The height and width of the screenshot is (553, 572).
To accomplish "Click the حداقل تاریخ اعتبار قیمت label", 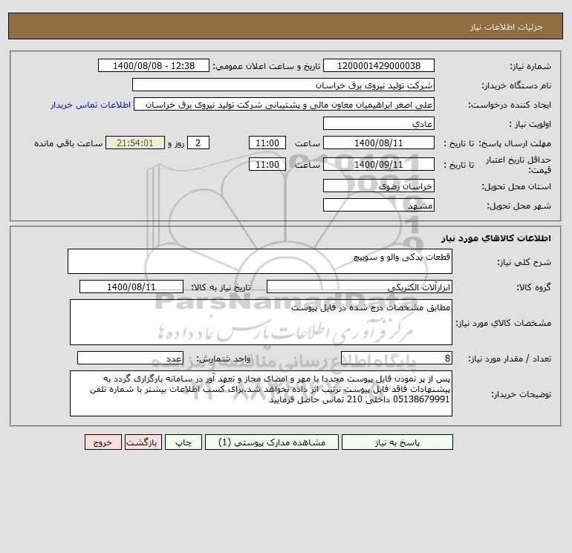I will [519, 165].
